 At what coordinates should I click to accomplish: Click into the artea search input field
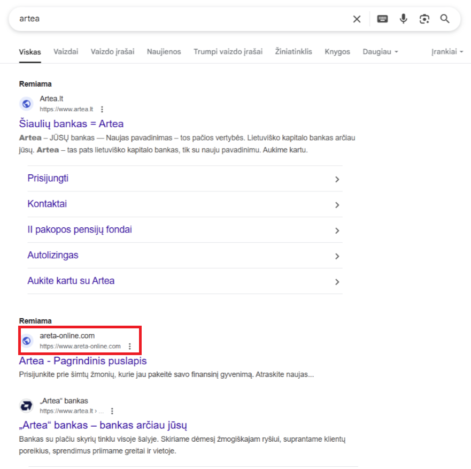tap(180, 19)
